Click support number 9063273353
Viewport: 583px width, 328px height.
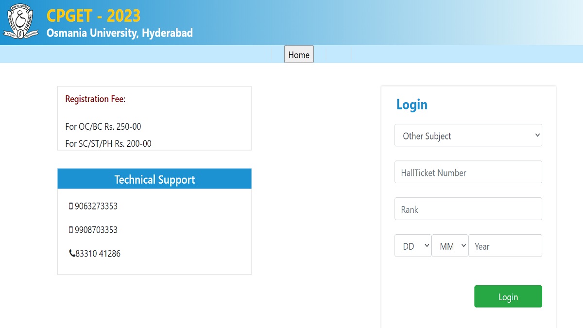click(x=96, y=206)
